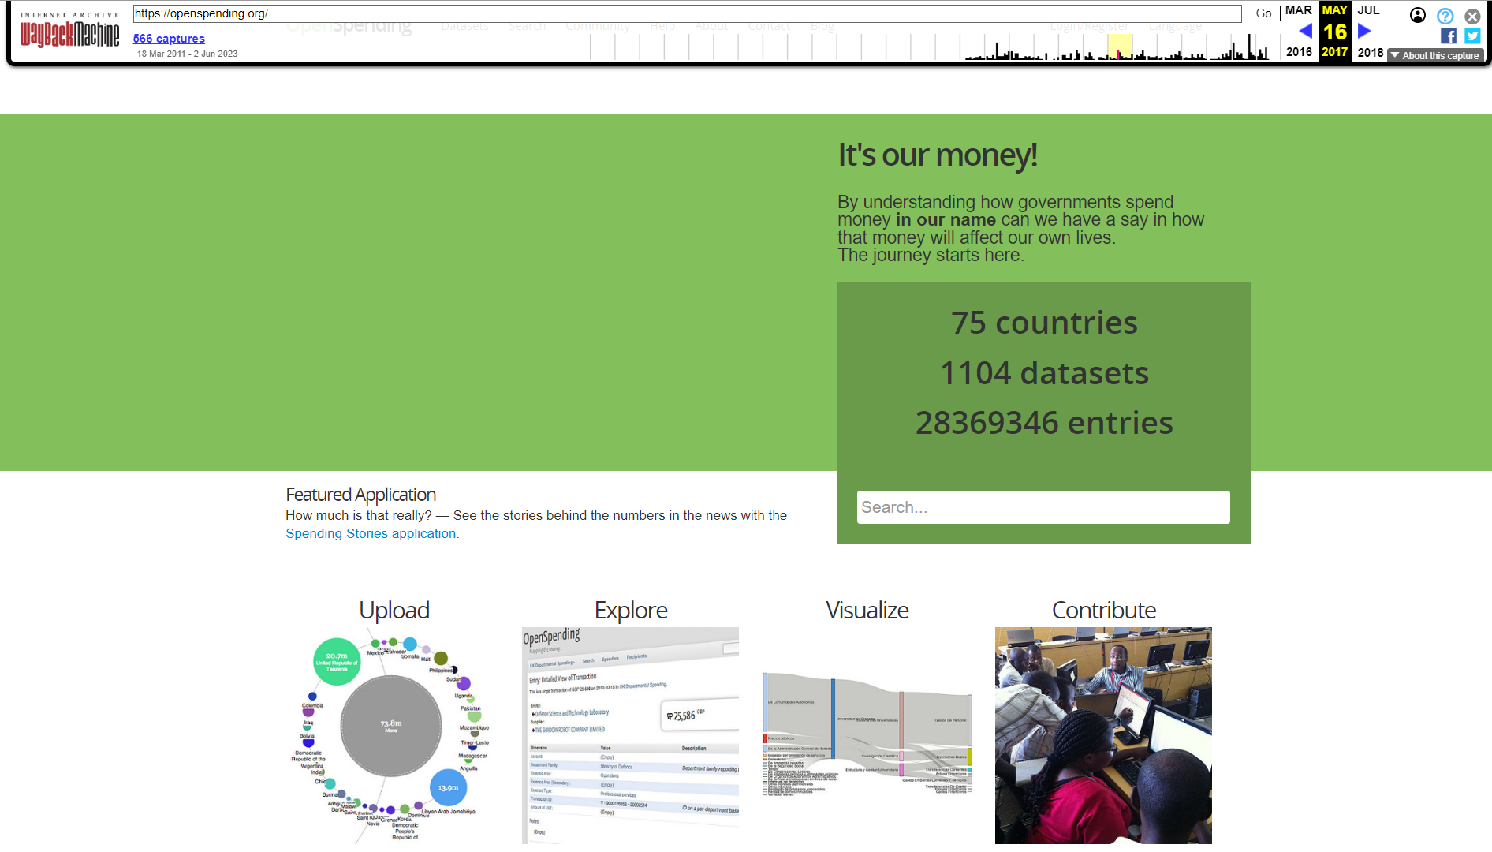Click the Wayback Machine logo
This screenshot has width=1492, height=852.
point(69,30)
